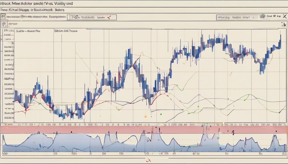Click the pink band across the lower indicator panel

144,129
